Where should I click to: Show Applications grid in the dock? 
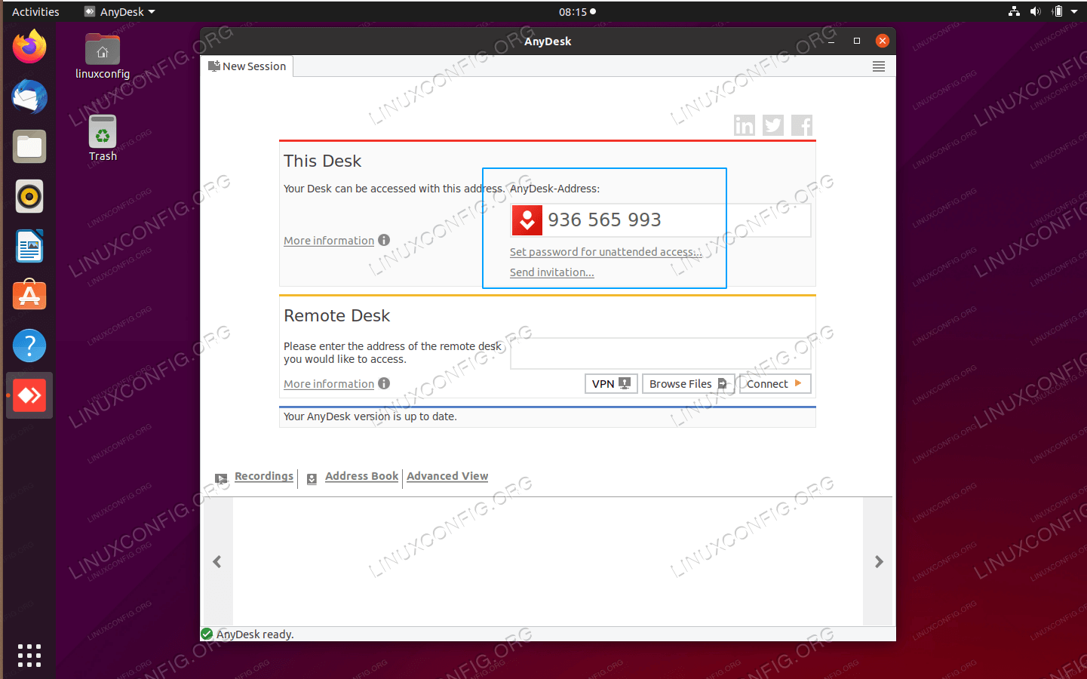click(x=29, y=655)
